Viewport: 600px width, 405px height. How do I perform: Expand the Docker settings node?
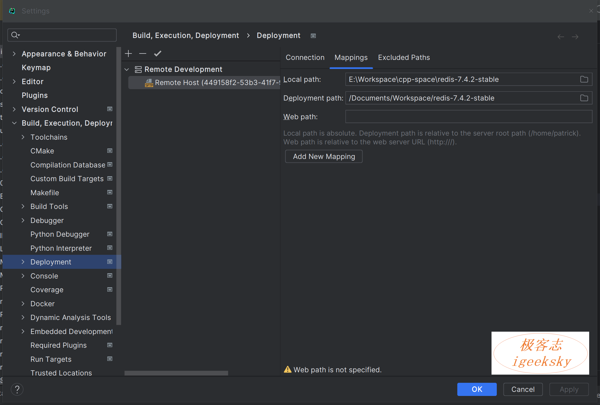tap(23, 304)
